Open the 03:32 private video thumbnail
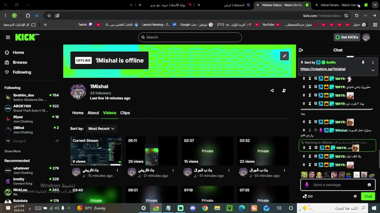 point(263,151)
